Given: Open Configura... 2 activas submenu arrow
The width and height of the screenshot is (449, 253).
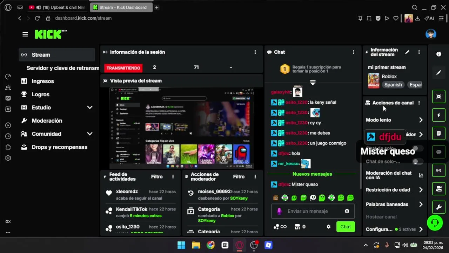Looking at the screenshot, I should [x=421, y=229].
